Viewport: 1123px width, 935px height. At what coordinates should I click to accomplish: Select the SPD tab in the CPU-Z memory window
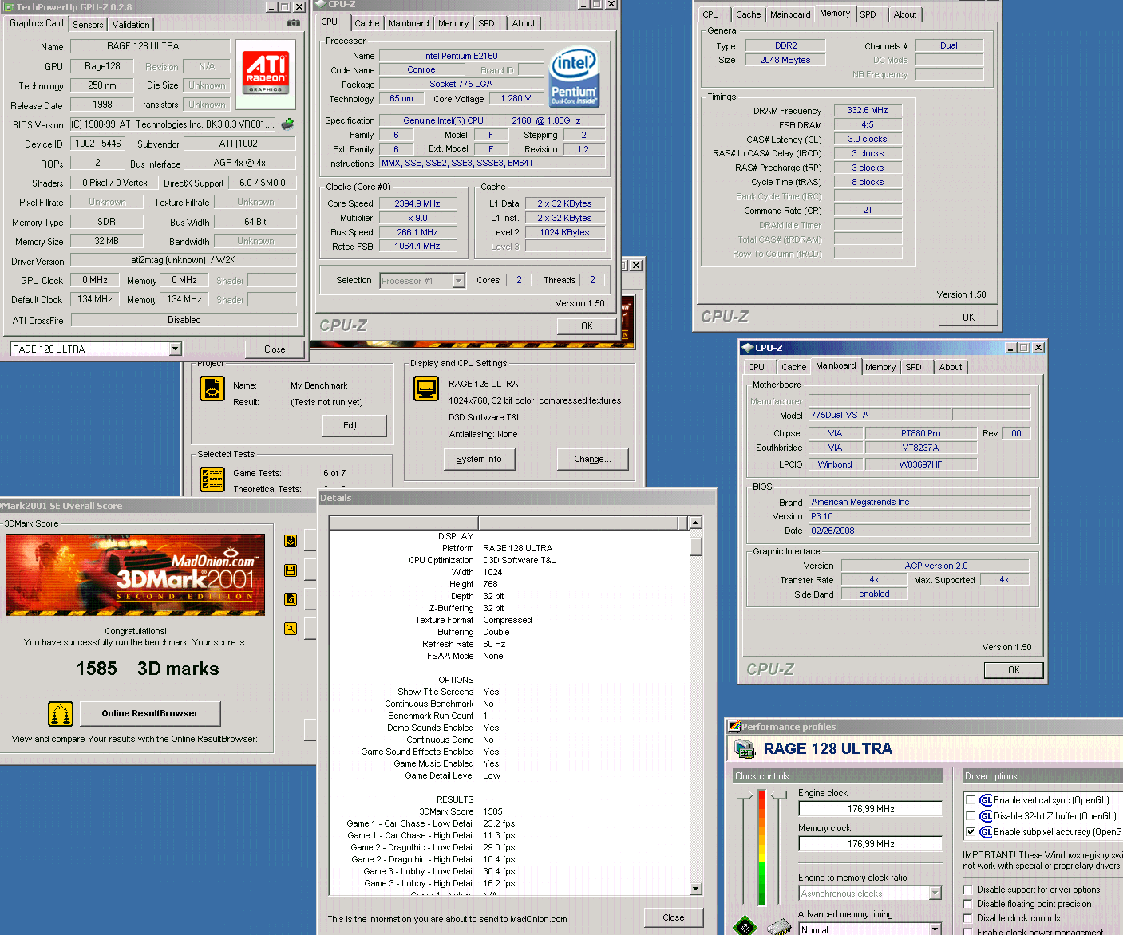(868, 14)
